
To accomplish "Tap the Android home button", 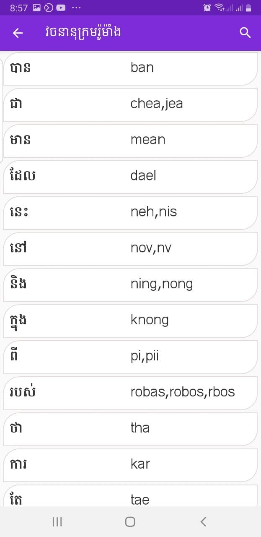I will point(130,521).
